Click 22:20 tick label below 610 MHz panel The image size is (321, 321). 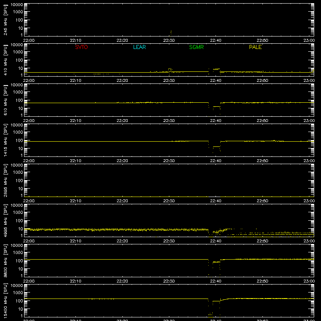122,121
